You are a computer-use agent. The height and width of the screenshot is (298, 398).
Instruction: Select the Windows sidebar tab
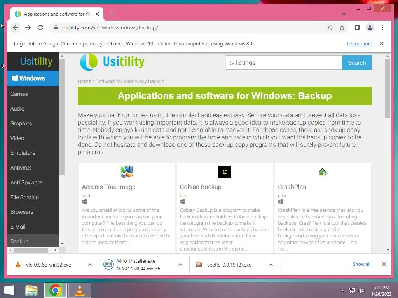point(33,78)
